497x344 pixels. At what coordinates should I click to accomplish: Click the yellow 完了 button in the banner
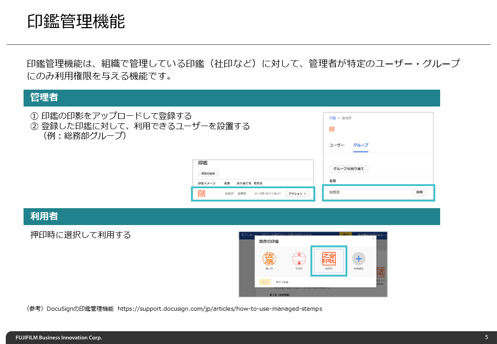[x=346, y=234]
